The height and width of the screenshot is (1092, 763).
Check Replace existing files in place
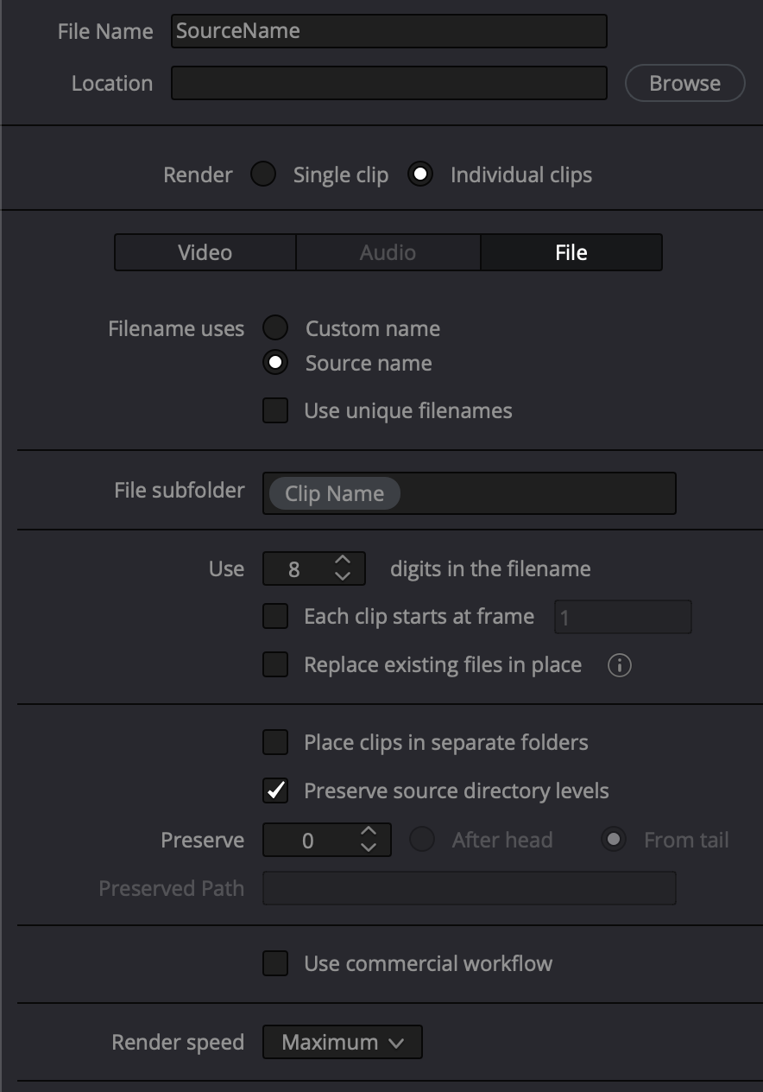tap(275, 664)
